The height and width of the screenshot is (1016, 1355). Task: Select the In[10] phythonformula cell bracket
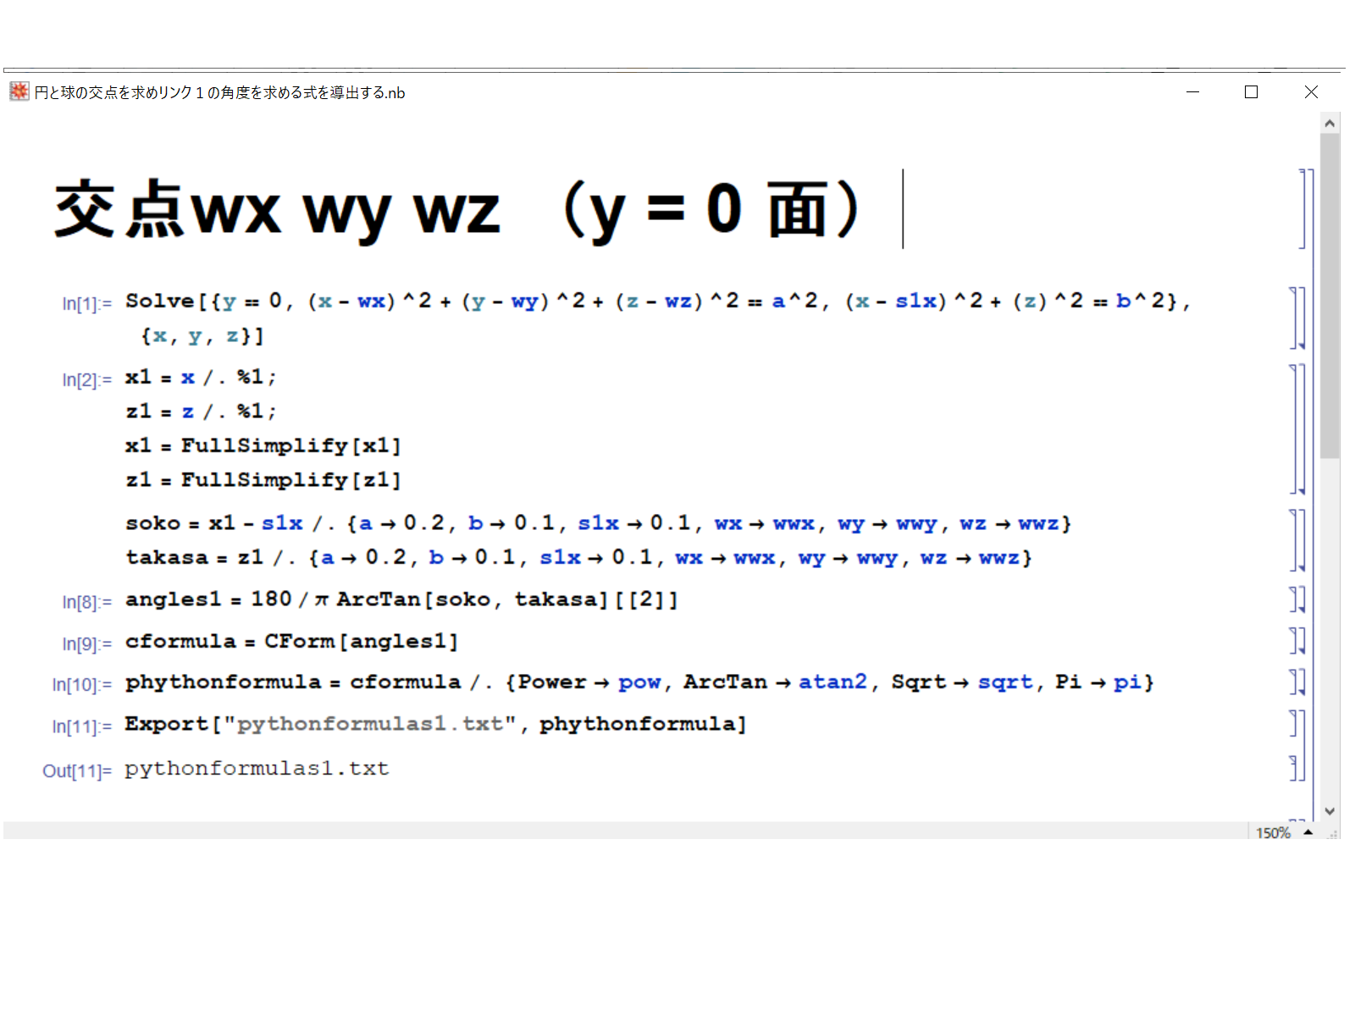1298,682
